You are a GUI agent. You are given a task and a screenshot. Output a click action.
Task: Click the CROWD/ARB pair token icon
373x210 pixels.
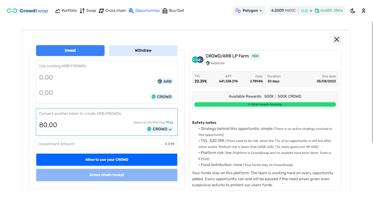(x=198, y=59)
